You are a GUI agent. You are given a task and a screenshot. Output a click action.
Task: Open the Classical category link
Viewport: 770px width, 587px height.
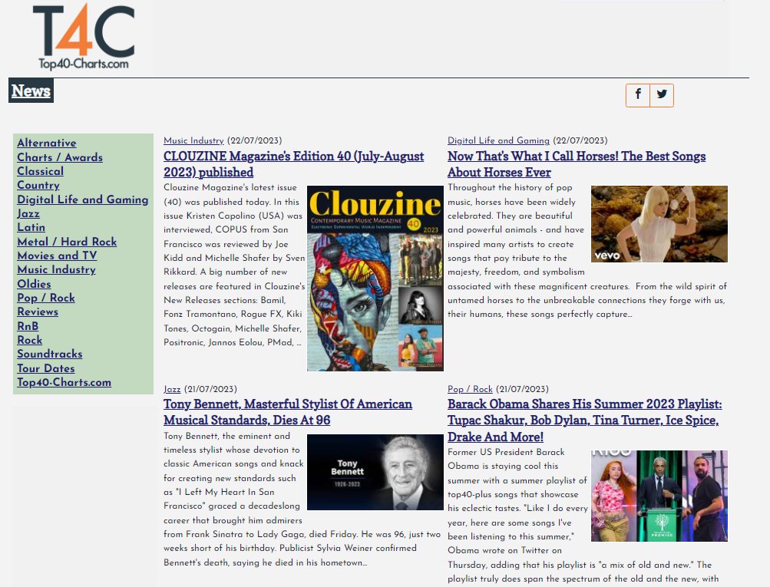tap(40, 171)
